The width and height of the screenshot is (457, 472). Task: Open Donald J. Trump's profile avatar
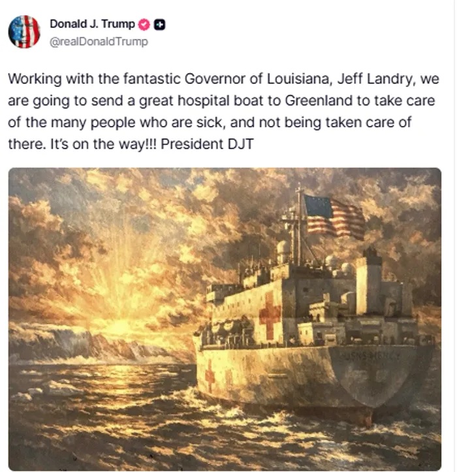coord(24,32)
